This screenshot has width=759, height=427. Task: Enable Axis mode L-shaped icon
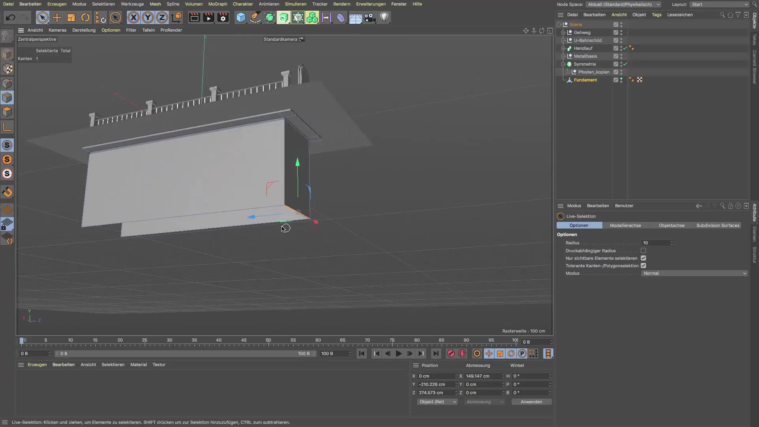pos(7,127)
